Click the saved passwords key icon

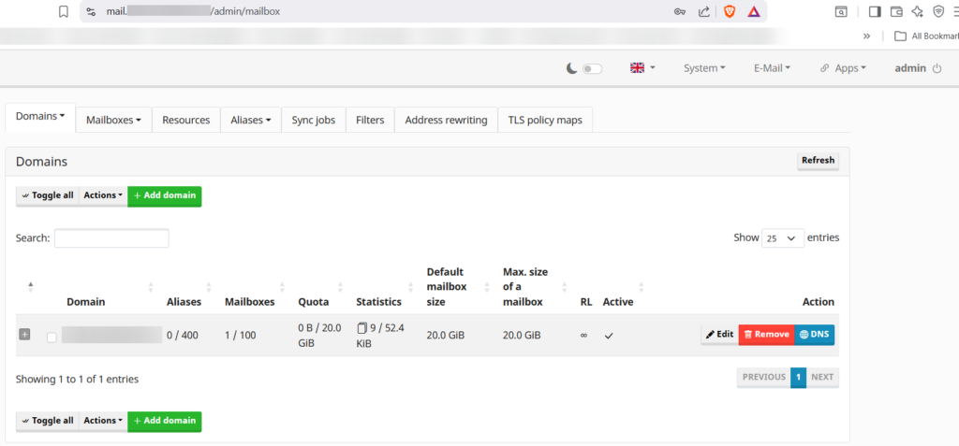tap(680, 11)
